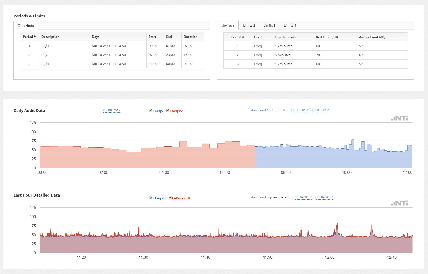Open the Log text Data end date
Viewport: 428px width, 274px height.
[x=324, y=197]
